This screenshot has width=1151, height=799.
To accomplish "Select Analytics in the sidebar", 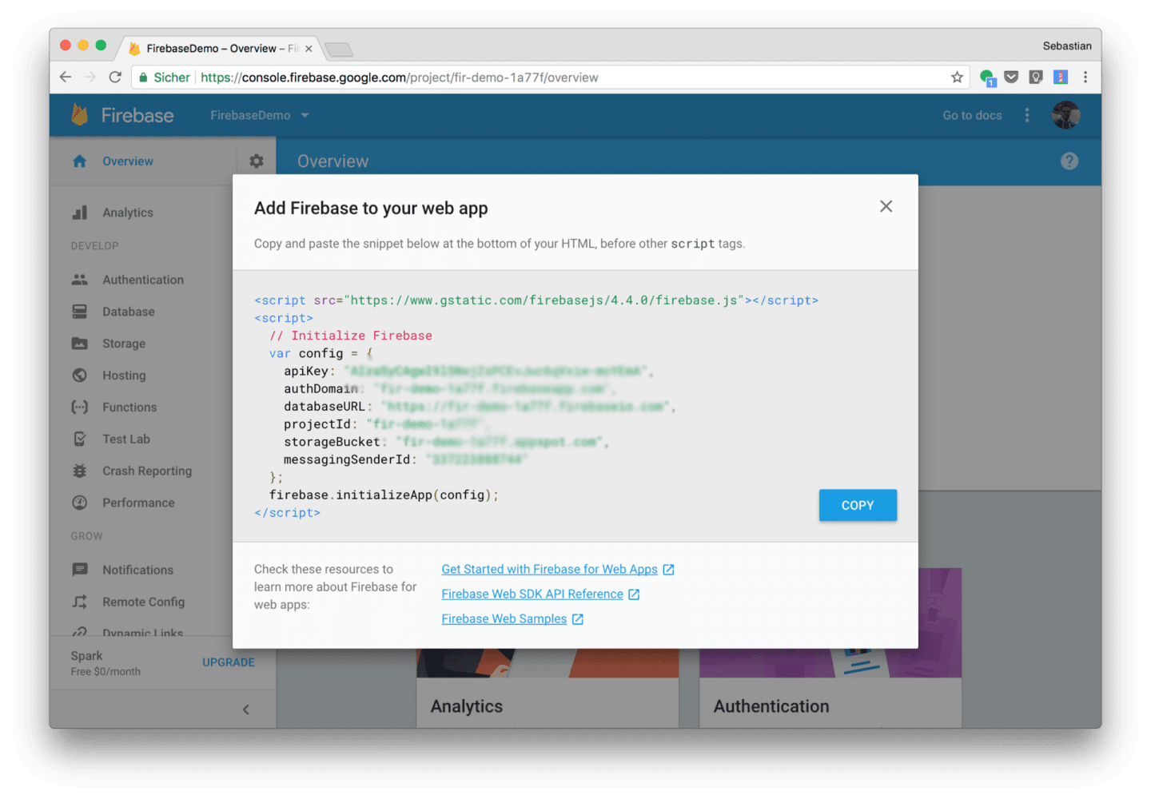I will click(128, 213).
